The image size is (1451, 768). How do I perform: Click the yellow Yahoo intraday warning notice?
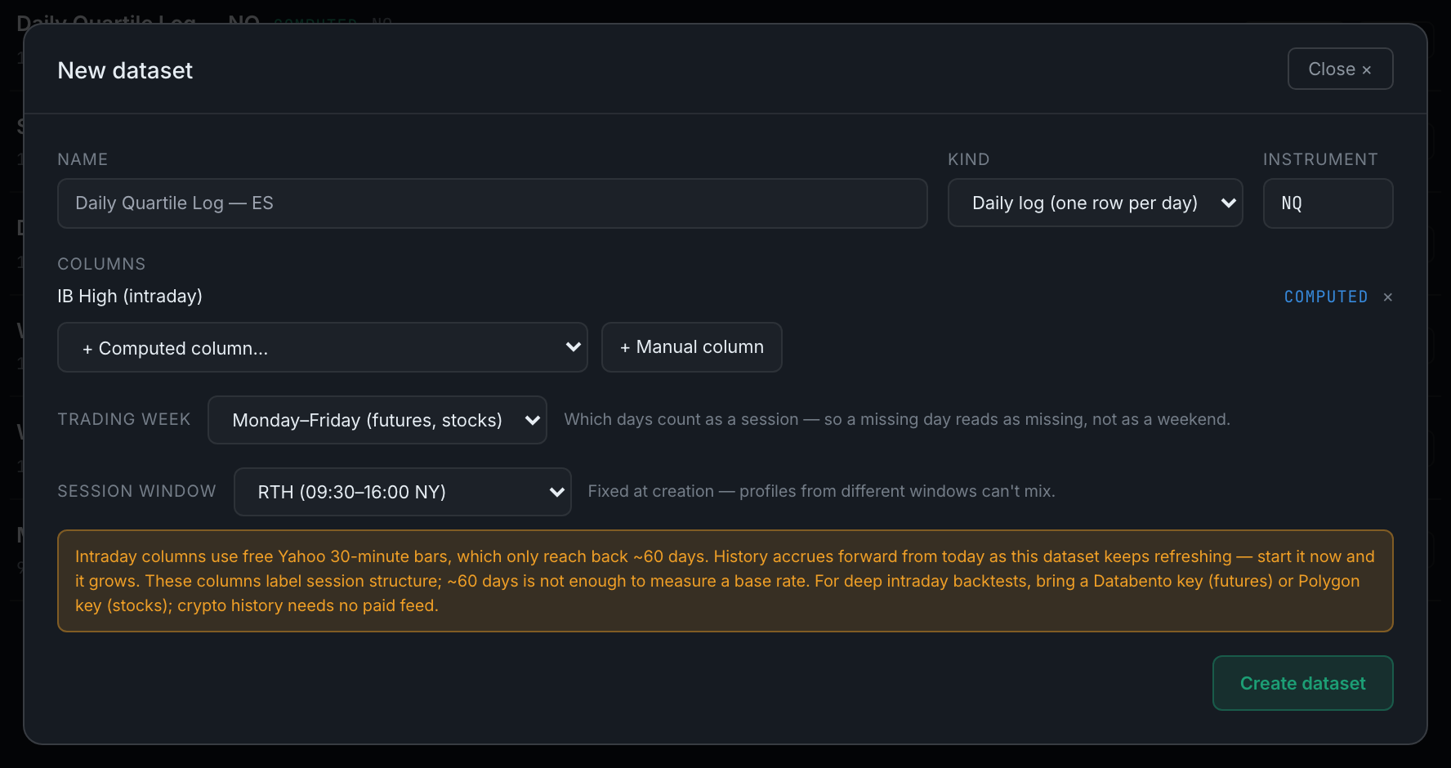coord(725,581)
